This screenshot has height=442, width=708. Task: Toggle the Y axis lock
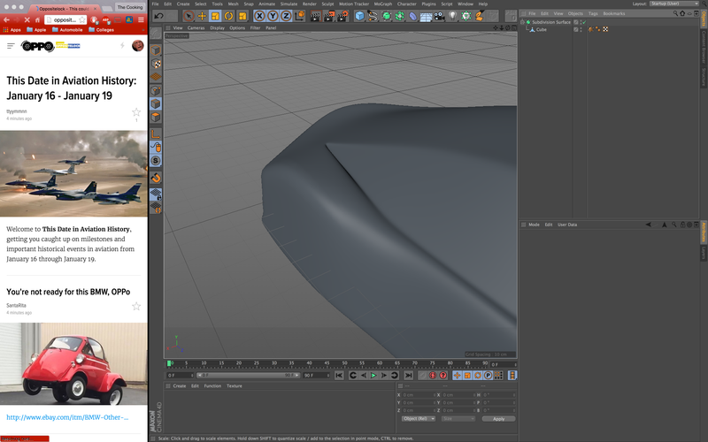pos(273,16)
